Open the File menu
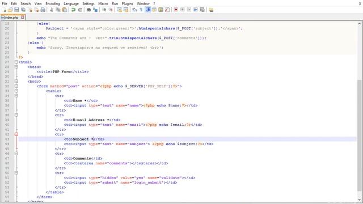363x204 pixels. coord(5,3)
